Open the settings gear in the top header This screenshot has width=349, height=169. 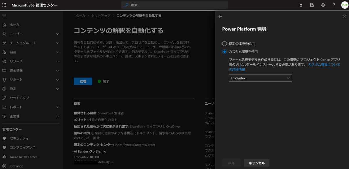pyautogui.click(x=323, y=5)
